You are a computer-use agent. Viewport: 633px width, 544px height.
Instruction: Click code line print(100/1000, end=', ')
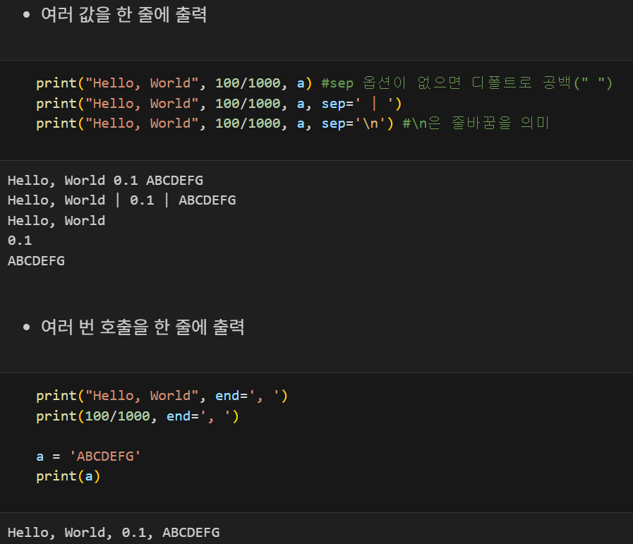pyautogui.click(x=138, y=416)
